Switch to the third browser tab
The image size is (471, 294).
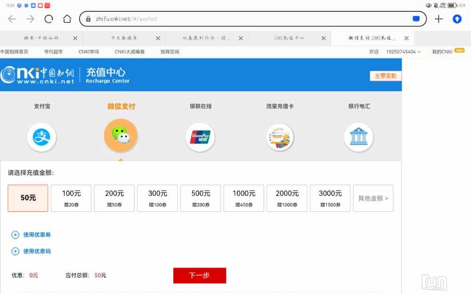click(x=207, y=38)
